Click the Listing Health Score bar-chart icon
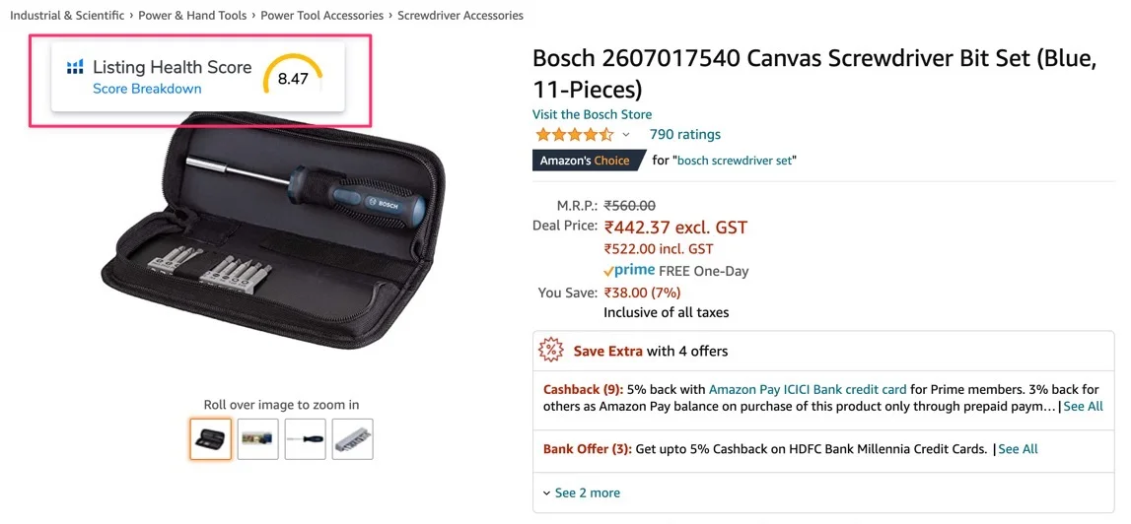The image size is (1131, 524). [75, 67]
